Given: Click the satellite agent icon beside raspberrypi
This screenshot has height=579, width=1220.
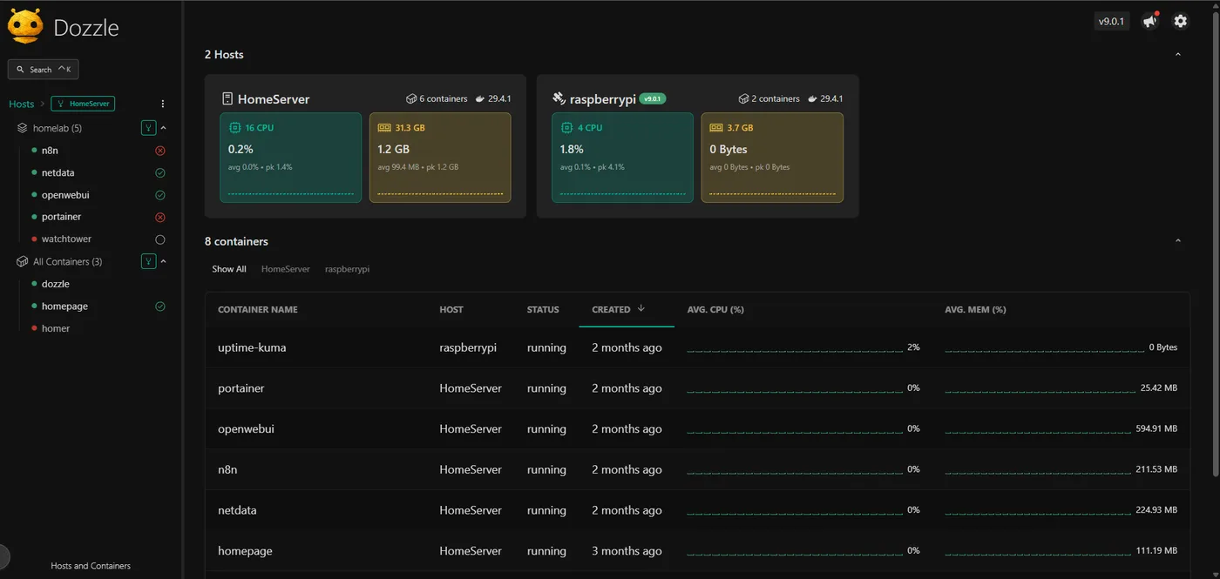Looking at the screenshot, I should point(559,99).
